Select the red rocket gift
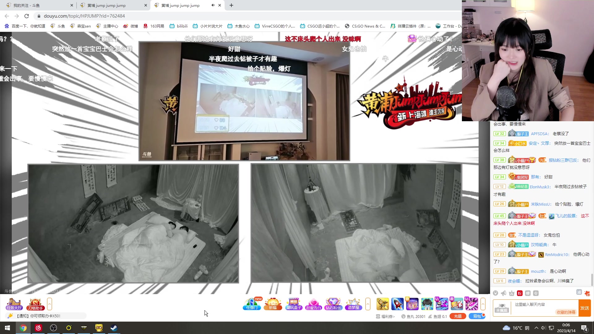This screenshot has width=594, height=334. click(398, 304)
